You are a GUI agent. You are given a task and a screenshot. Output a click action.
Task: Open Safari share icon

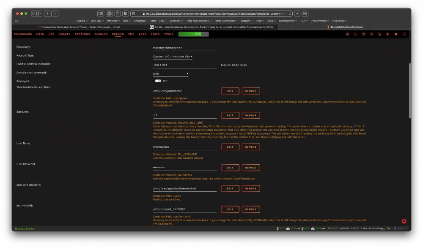(117, 14)
